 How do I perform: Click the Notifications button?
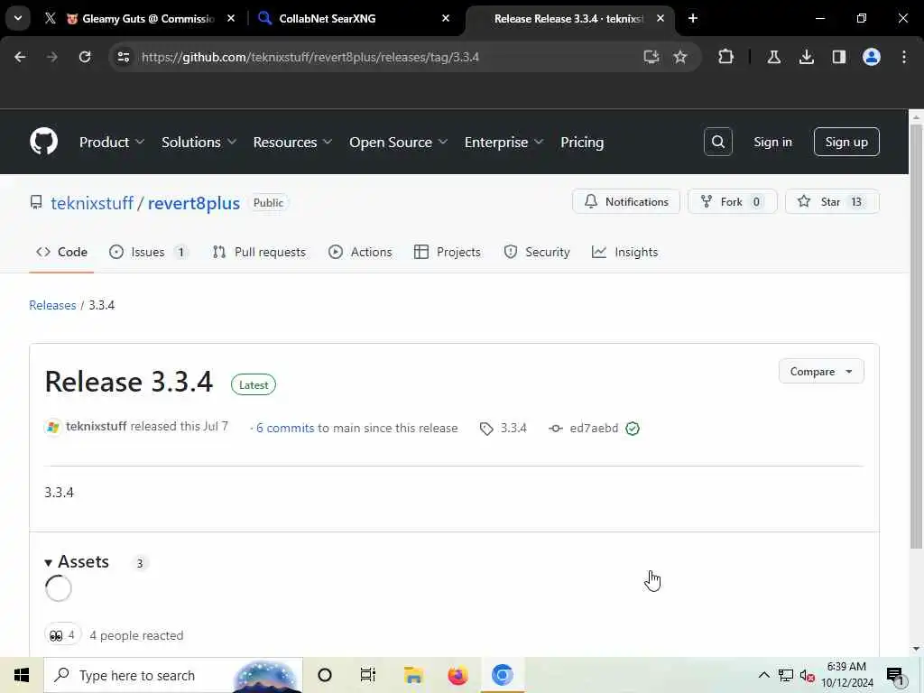pos(626,201)
